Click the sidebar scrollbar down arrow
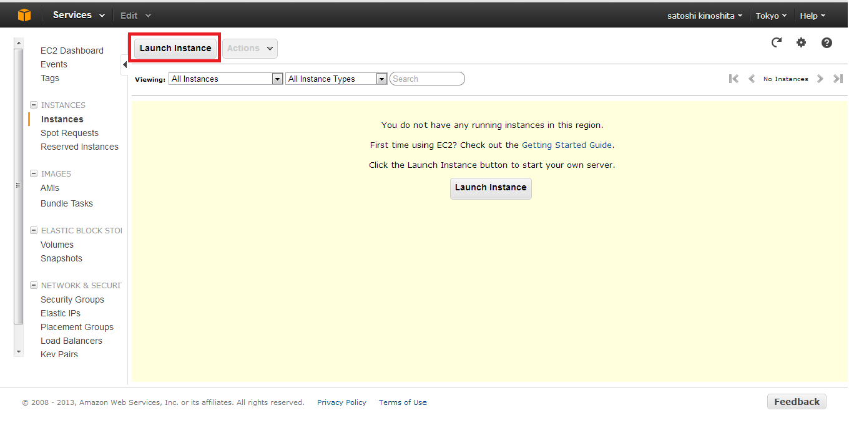The image size is (849, 438). (x=18, y=352)
